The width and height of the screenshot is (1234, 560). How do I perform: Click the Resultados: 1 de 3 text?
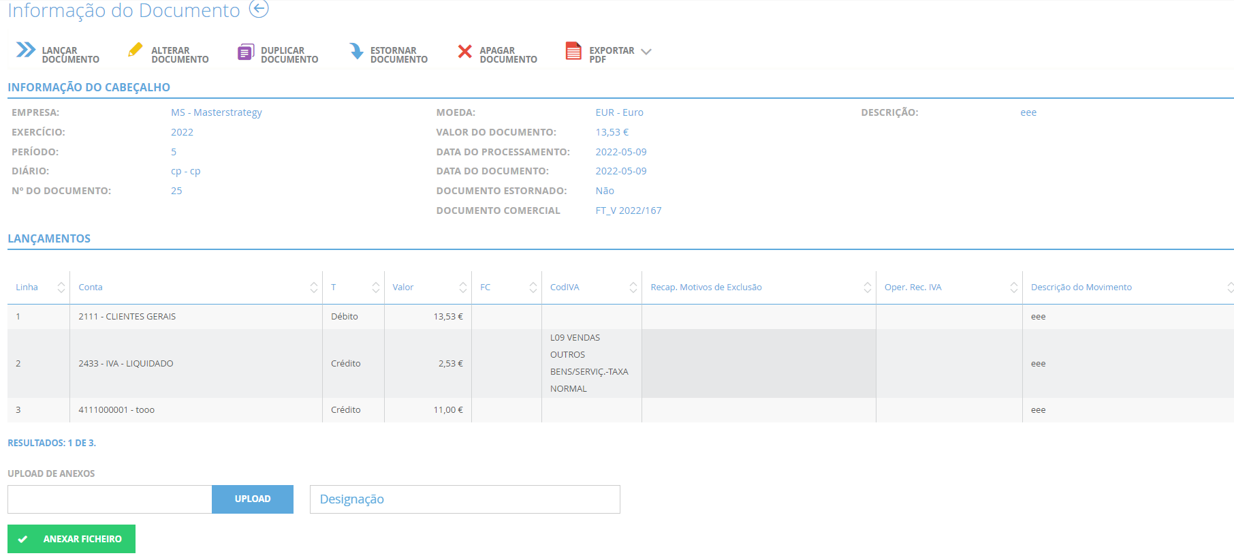52,443
